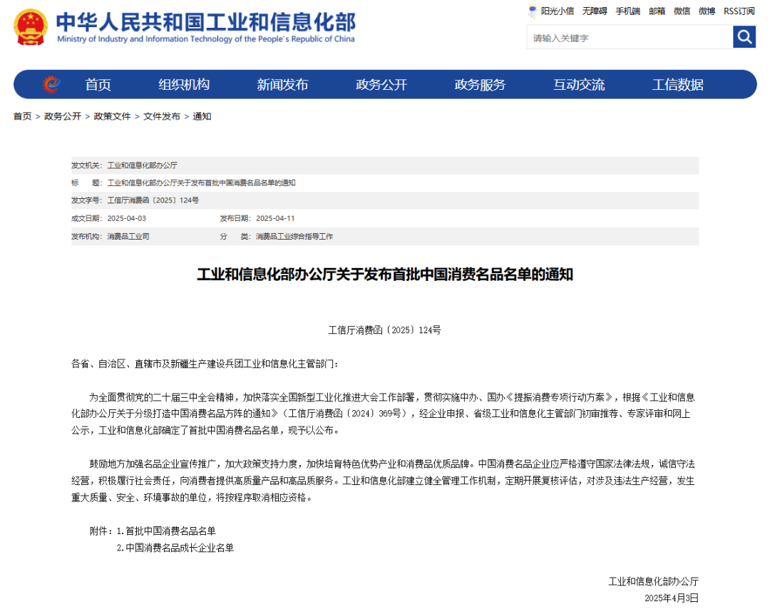Type in the 请输入关键字 search field
770x609 pixels.
pyautogui.click(x=630, y=38)
